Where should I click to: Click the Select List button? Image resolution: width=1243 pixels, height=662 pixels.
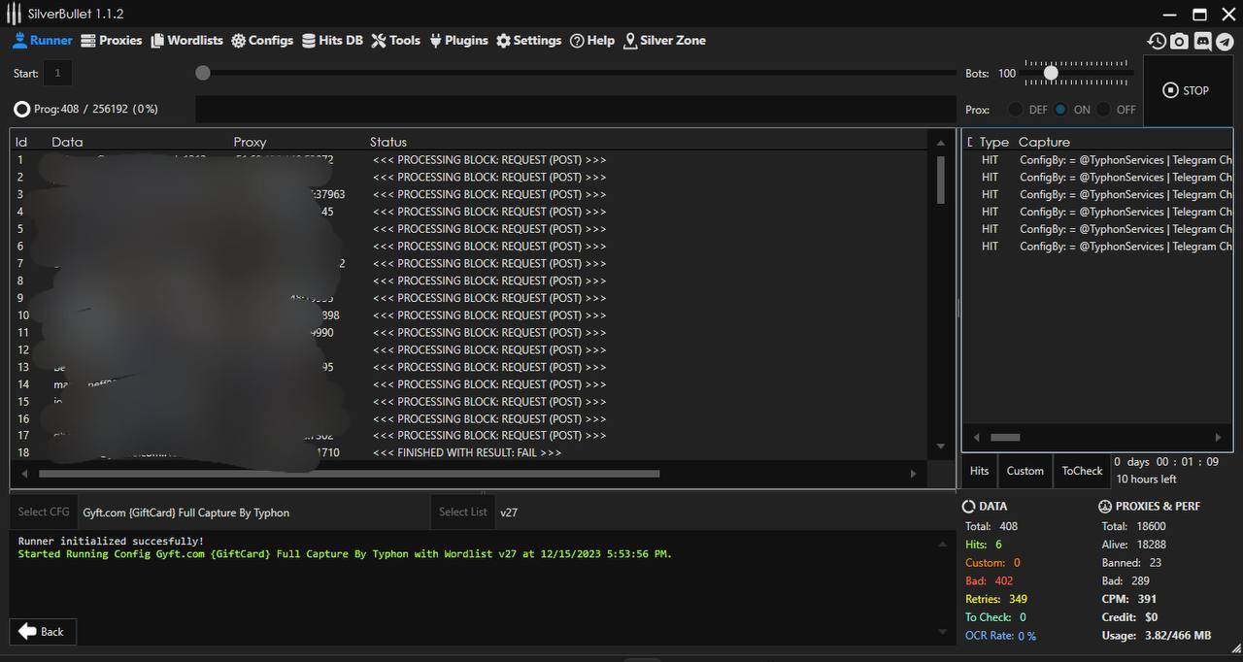462,513
